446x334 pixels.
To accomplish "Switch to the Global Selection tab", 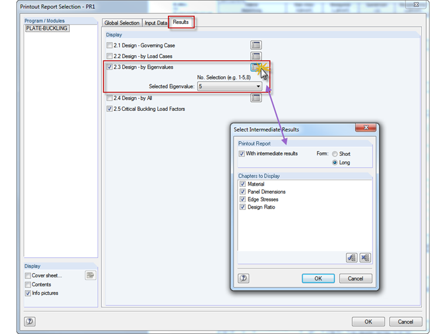I will point(122,23).
